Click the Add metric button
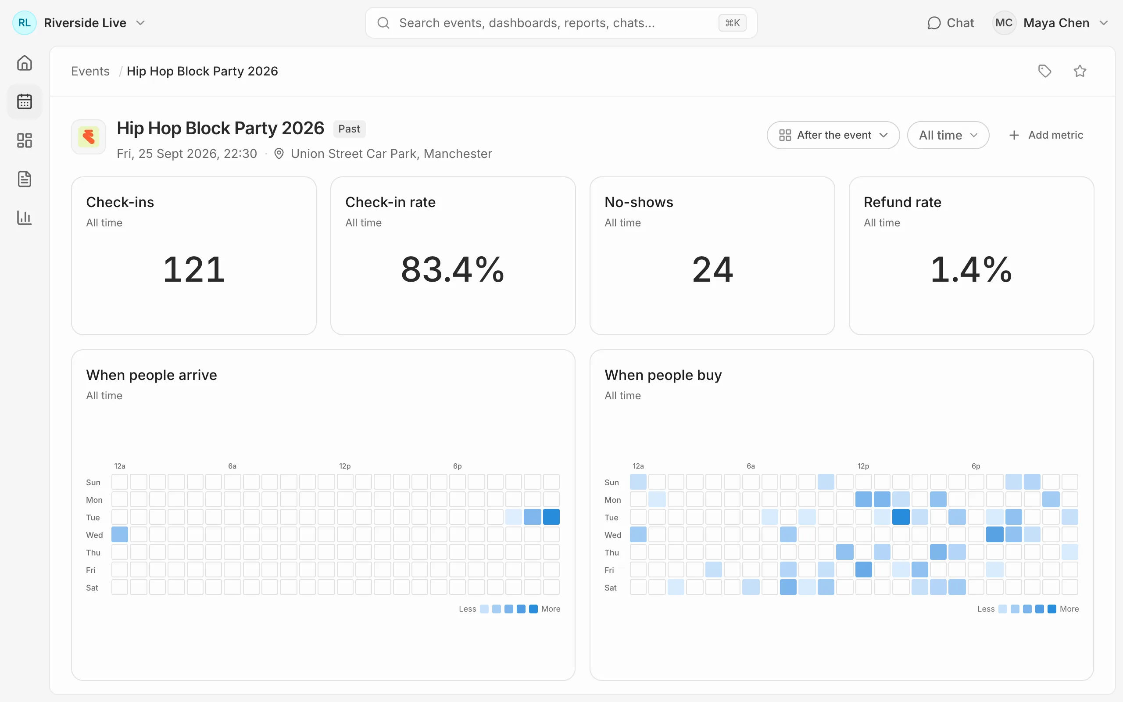The width and height of the screenshot is (1123, 702). [1045, 135]
